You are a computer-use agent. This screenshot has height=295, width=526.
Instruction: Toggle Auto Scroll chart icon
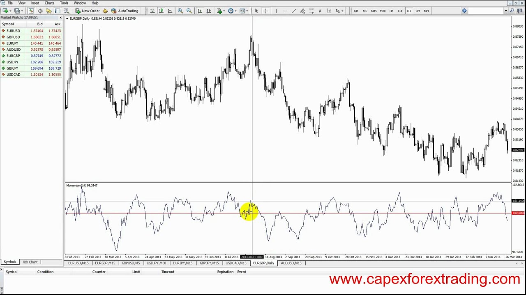pos(200,11)
